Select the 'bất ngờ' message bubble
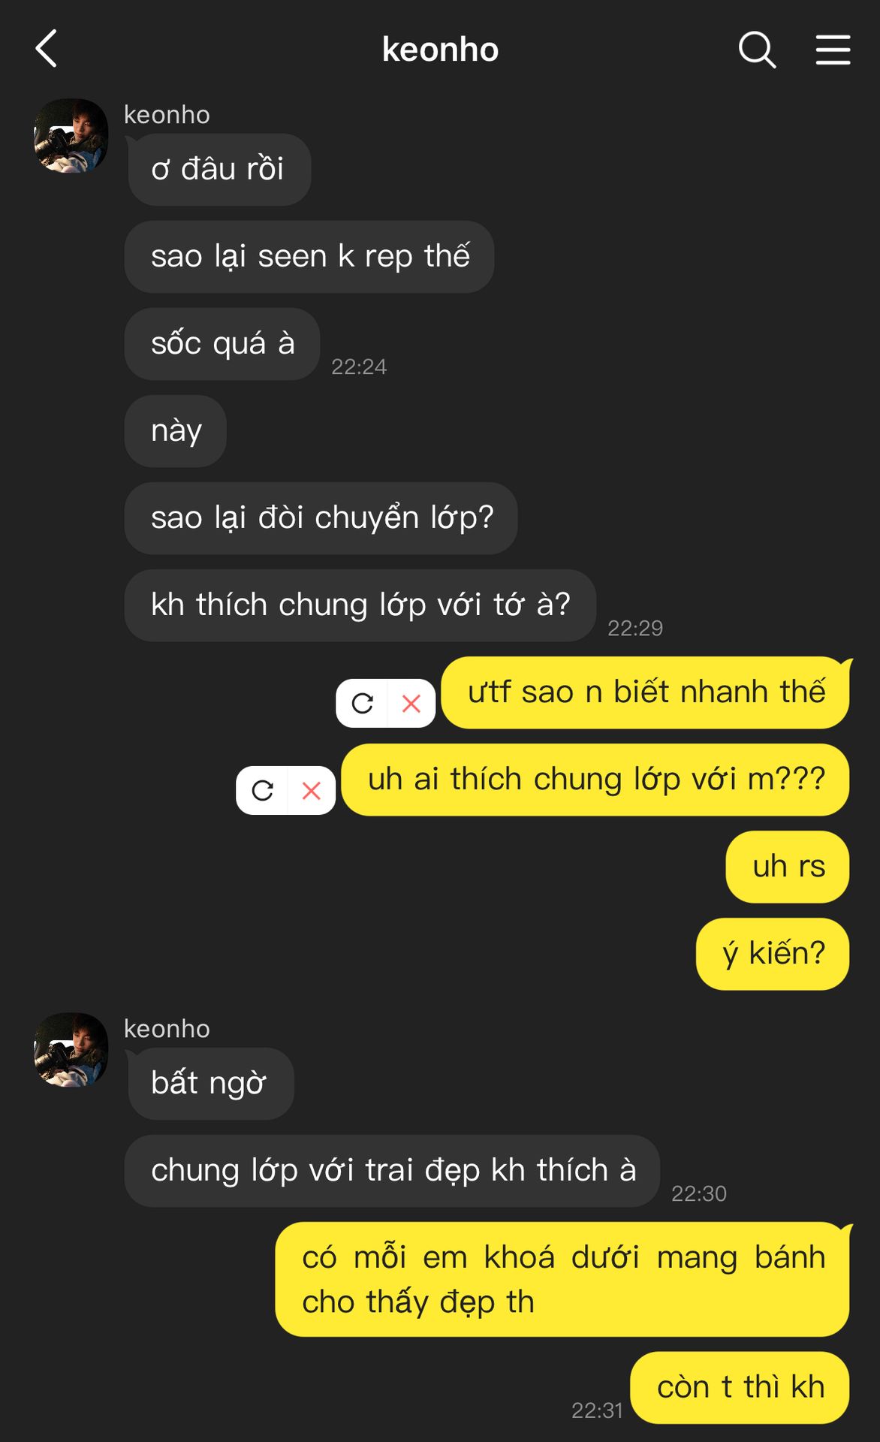This screenshot has width=880, height=1442. (x=210, y=1084)
